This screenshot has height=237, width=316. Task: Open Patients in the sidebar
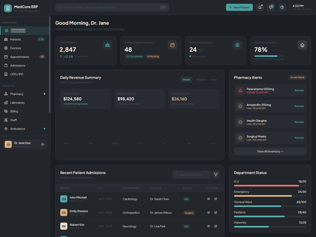coord(25,39)
